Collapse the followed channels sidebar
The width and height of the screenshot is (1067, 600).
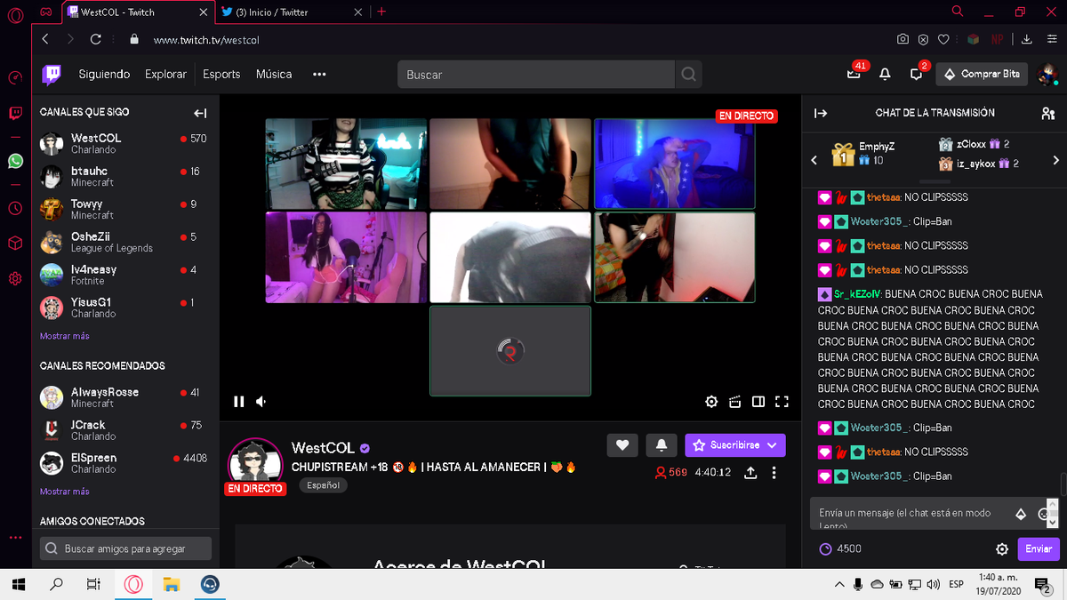(x=200, y=113)
